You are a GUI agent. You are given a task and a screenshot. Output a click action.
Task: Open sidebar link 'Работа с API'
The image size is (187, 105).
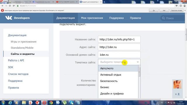(16, 60)
